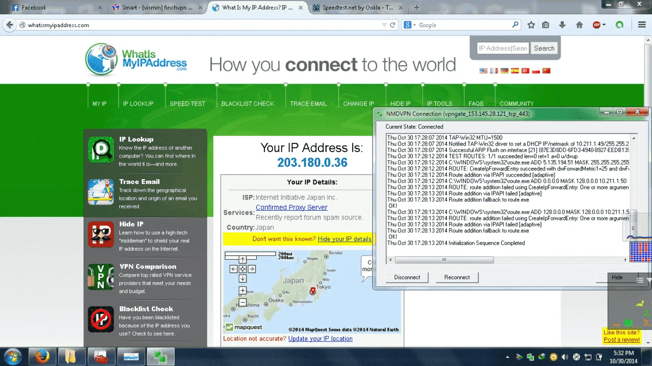
Task: Bookmark this page with the star icon
Action: coord(531,25)
